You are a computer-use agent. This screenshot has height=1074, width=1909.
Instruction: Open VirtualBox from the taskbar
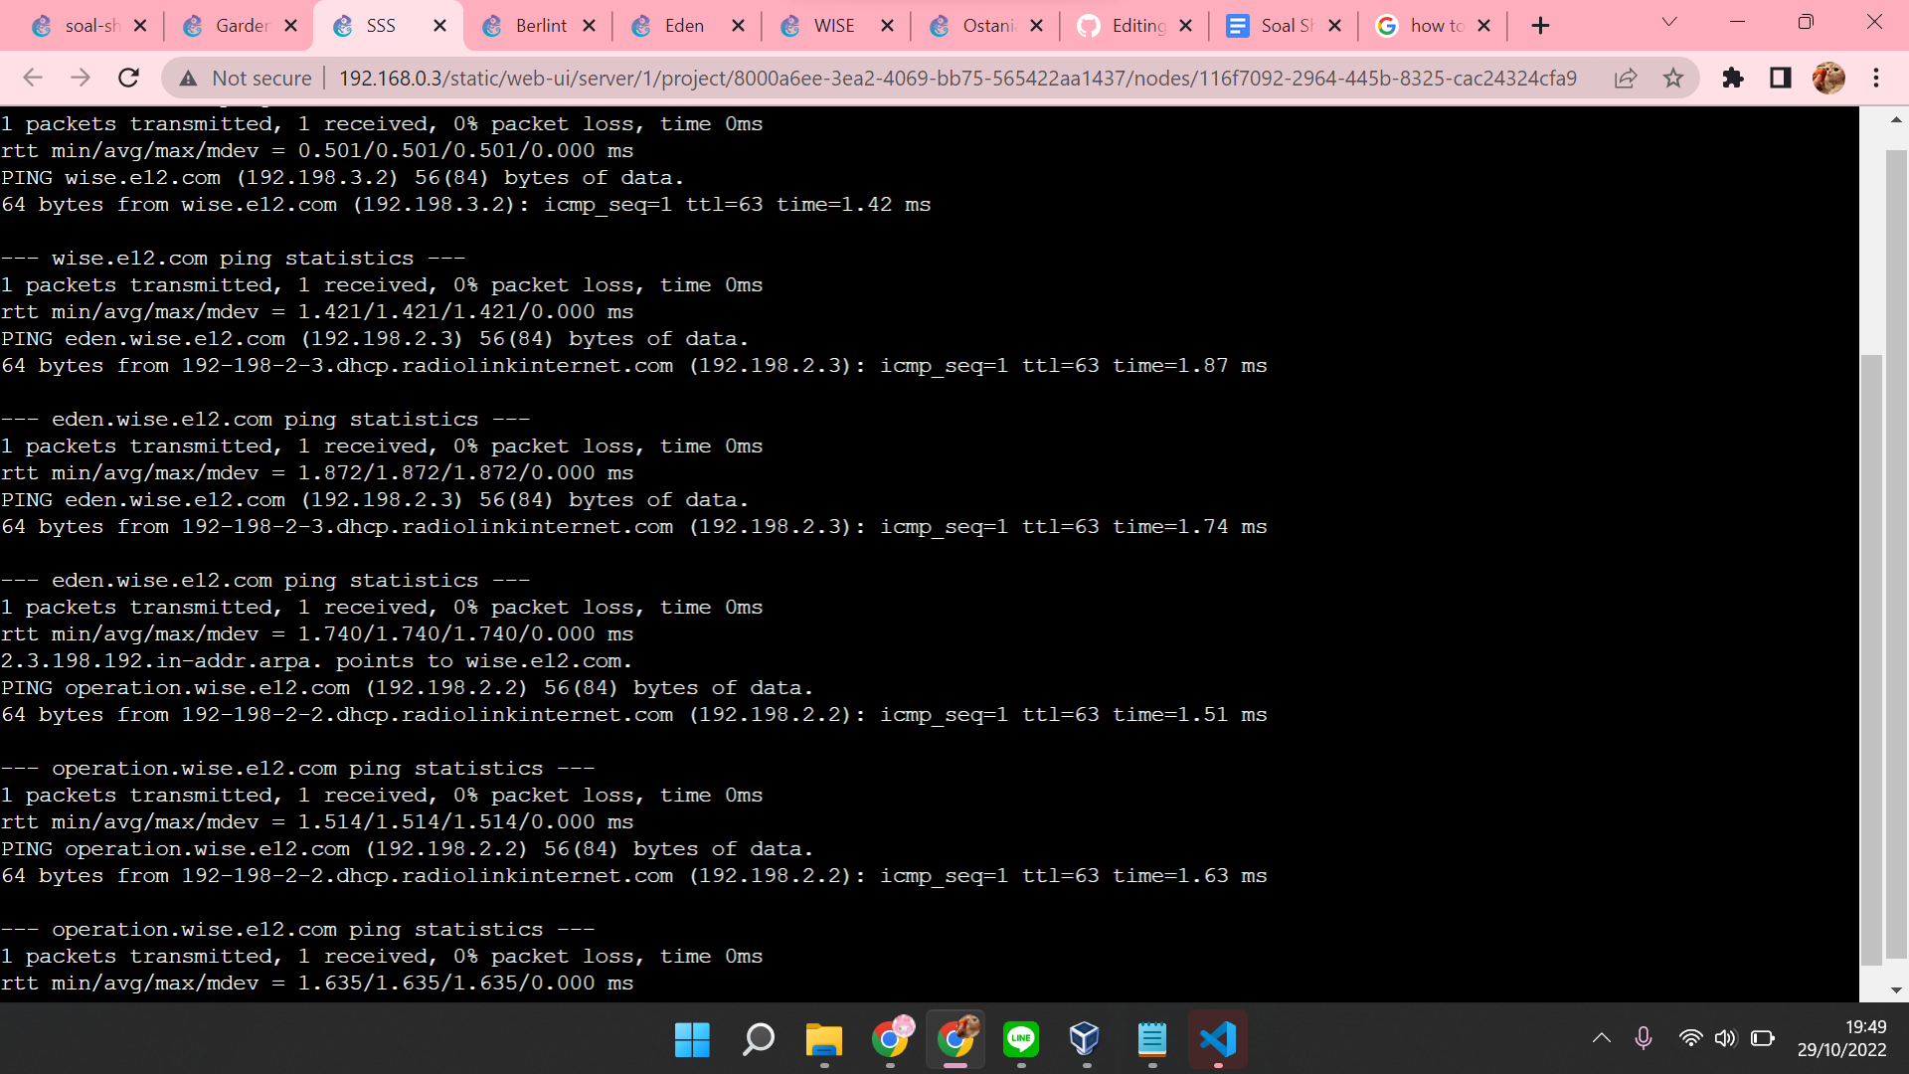point(1085,1039)
